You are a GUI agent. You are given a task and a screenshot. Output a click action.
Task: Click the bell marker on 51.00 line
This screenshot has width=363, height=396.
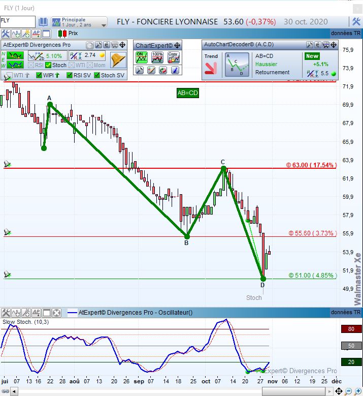(x=7, y=274)
